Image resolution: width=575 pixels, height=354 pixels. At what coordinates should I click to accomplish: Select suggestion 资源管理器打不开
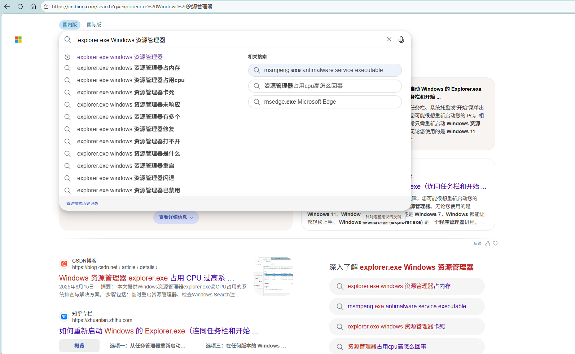tap(128, 141)
